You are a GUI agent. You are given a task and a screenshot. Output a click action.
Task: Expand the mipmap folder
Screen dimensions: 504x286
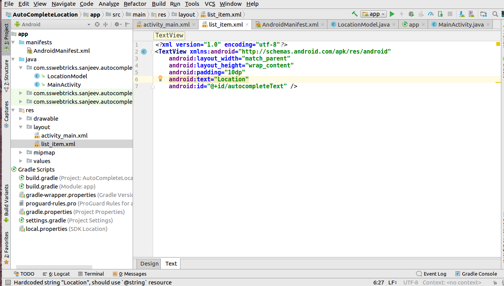20,152
